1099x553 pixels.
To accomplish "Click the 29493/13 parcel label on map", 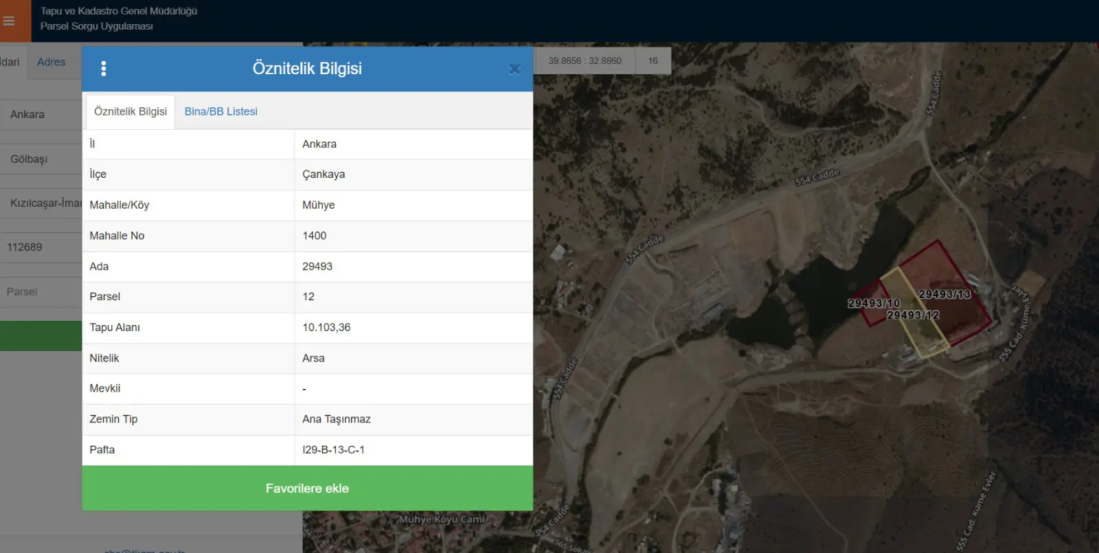I will pyautogui.click(x=944, y=294).
